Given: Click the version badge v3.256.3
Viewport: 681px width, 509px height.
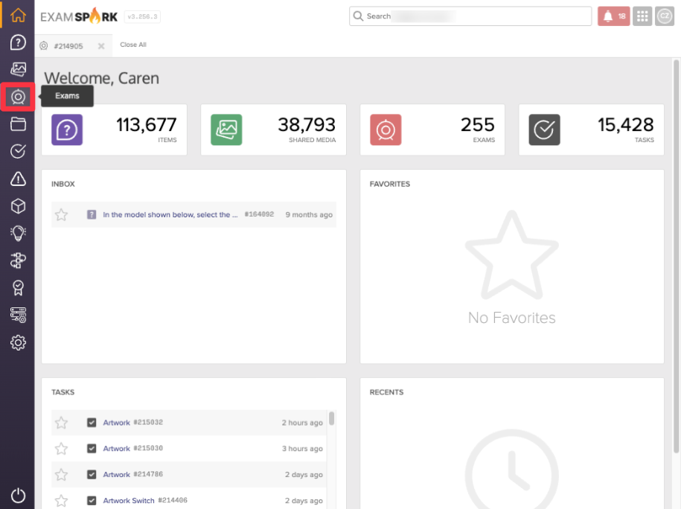Looking at the screenshot, I should tap(142, 16).
